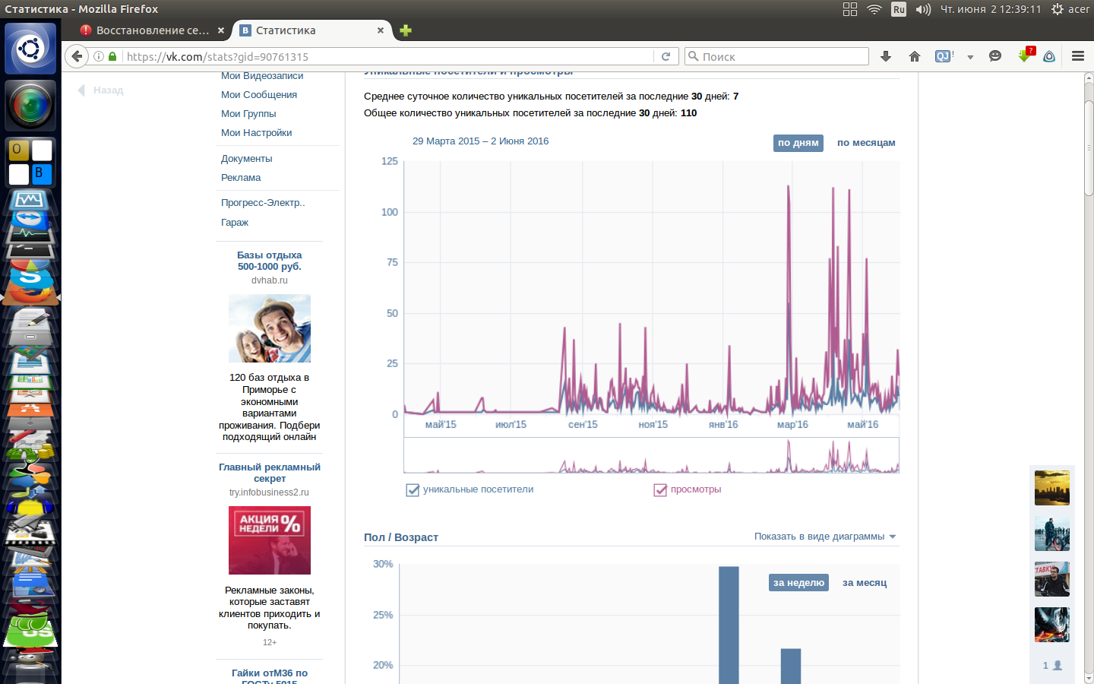Uncheck the 'уникальные посетители' checkbox
Screen dimensions: 1094x684
point(413,489)
